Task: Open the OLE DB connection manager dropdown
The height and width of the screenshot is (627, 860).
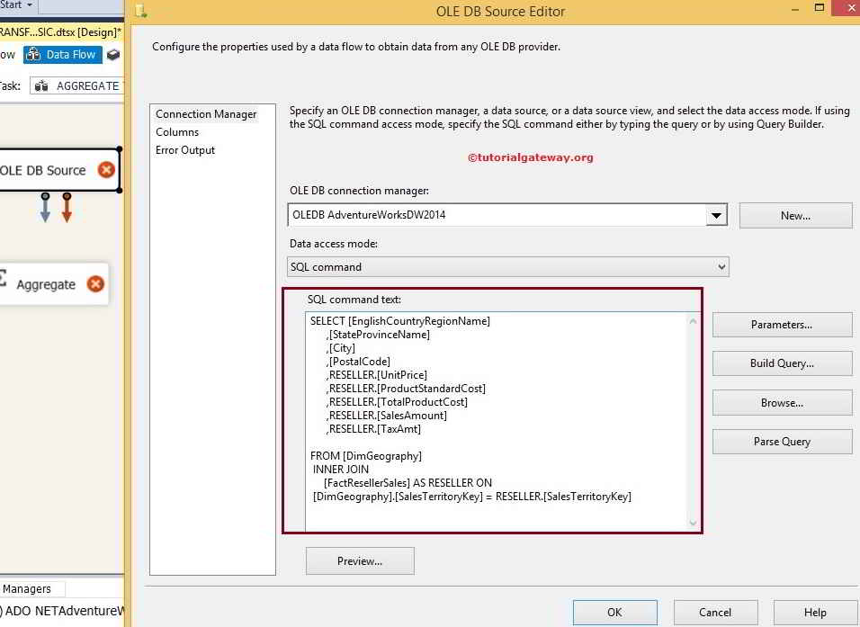Action: point(715,214)
